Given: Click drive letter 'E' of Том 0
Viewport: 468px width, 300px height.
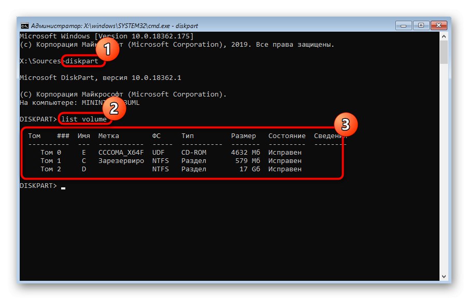Looking at the screenshot, I should (x=84, y=153).
